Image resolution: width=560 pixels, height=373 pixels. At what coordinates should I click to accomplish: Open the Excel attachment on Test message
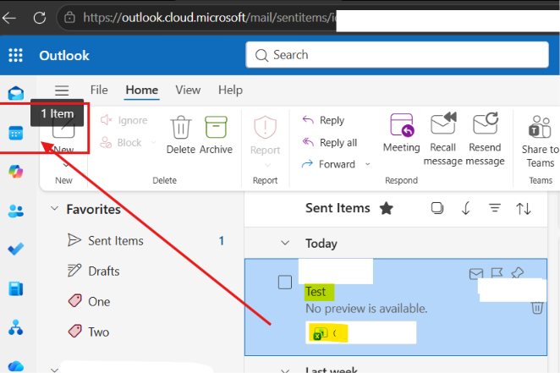pos(360,332)
